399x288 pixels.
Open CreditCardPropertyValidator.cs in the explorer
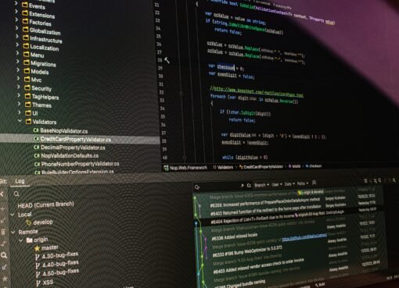(x=76, y=140)
